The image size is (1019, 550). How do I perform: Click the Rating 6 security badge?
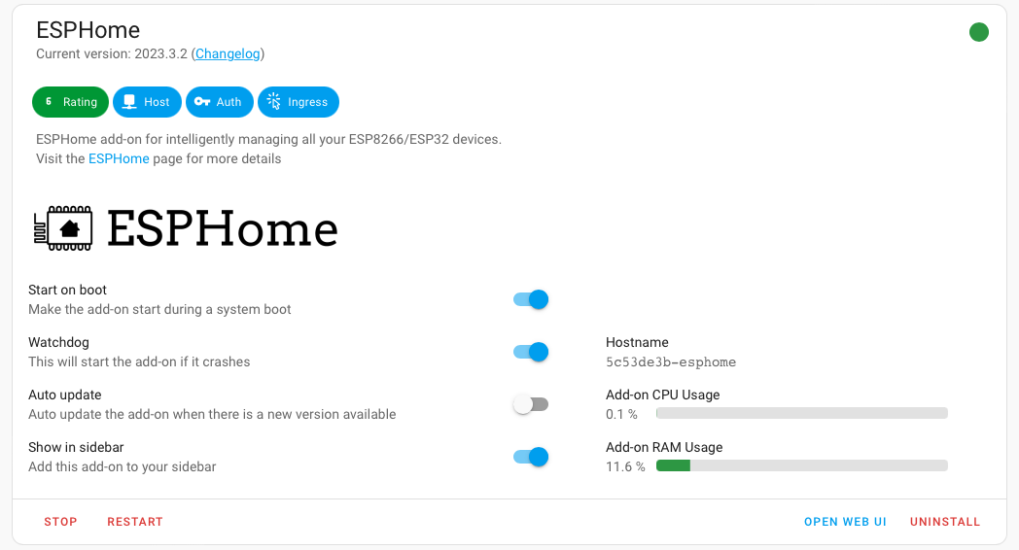tap(70, 102)
